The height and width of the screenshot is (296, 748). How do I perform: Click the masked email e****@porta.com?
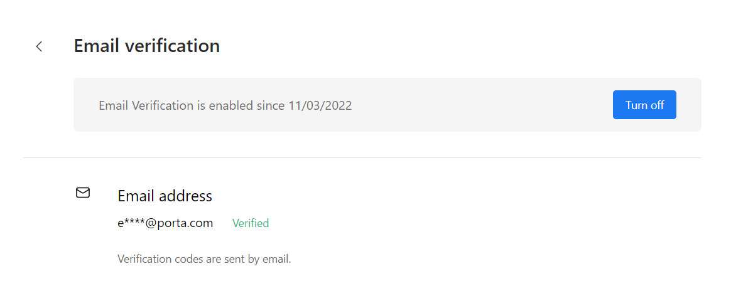point(165,223)
